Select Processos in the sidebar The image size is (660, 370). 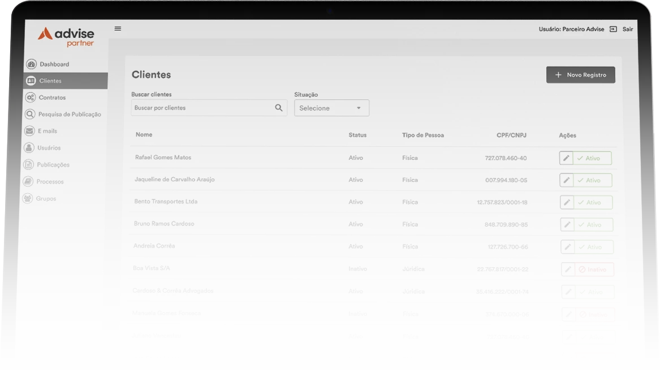tap(50, 182)
